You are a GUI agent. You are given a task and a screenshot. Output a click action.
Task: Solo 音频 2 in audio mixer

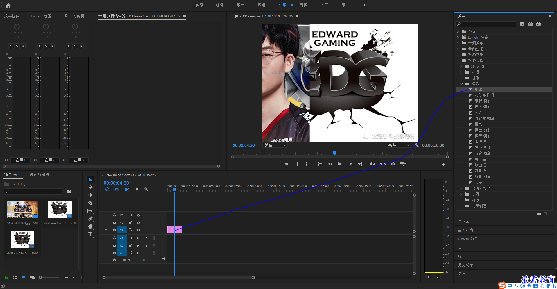46,46
